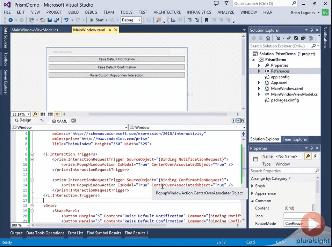Viewport: 332px width, 247px height.
Task: Click the pin icon on Solution Explorer panel
Action: (311, 30)
